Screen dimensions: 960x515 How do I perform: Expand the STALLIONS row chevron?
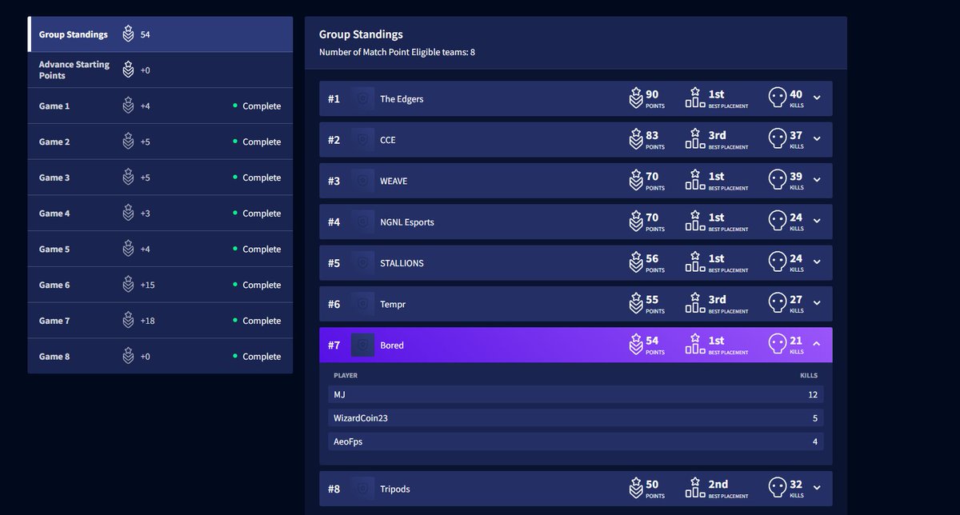(x=817, y=262)
